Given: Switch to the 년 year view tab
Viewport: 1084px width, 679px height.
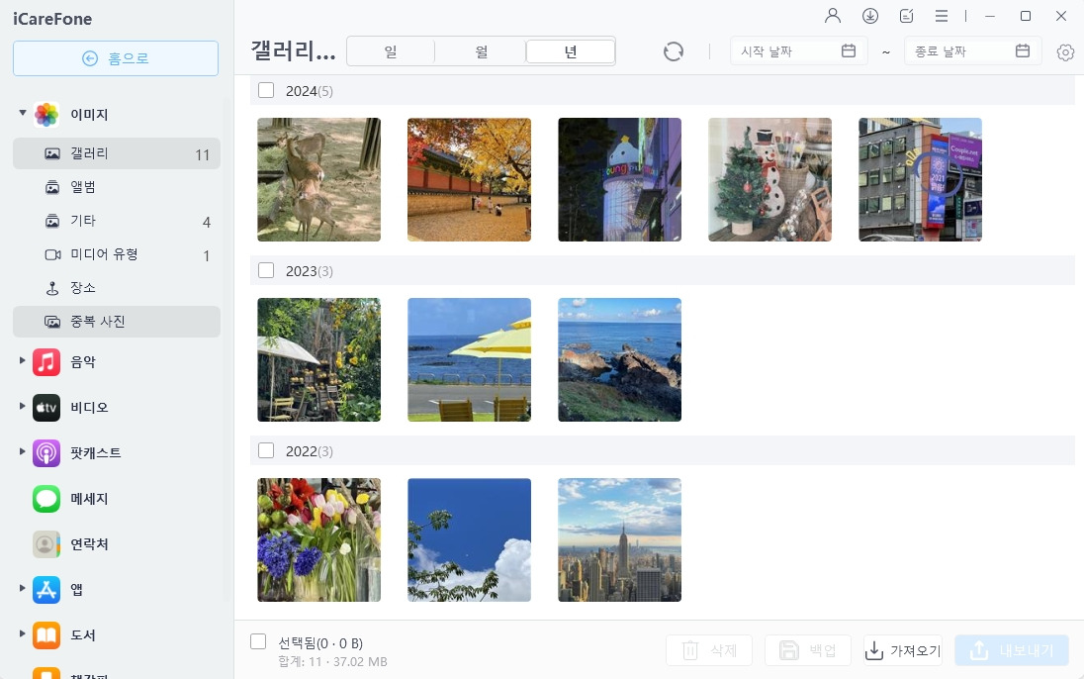Looking at the screenshot, I should [x=571, y=51].
